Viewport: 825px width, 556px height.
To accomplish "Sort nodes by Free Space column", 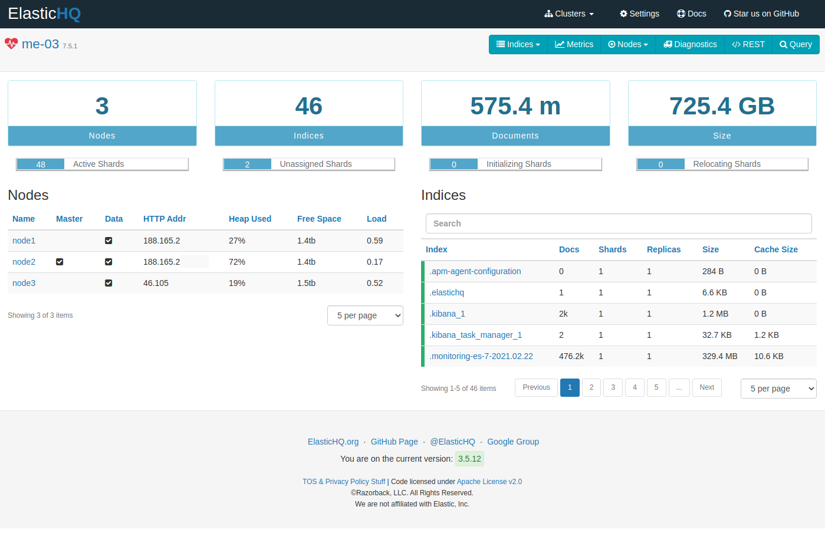I will coord(319,219).
